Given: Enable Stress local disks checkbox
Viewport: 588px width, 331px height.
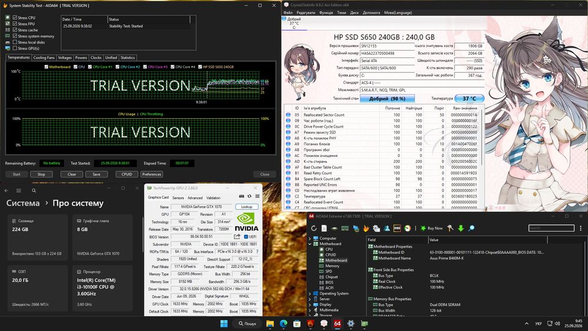Looking at the screenshot, I should [x=15, y=42].
